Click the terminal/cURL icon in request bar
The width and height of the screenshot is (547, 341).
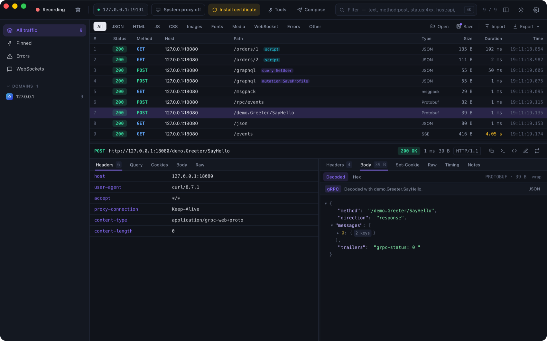(503, 151)
